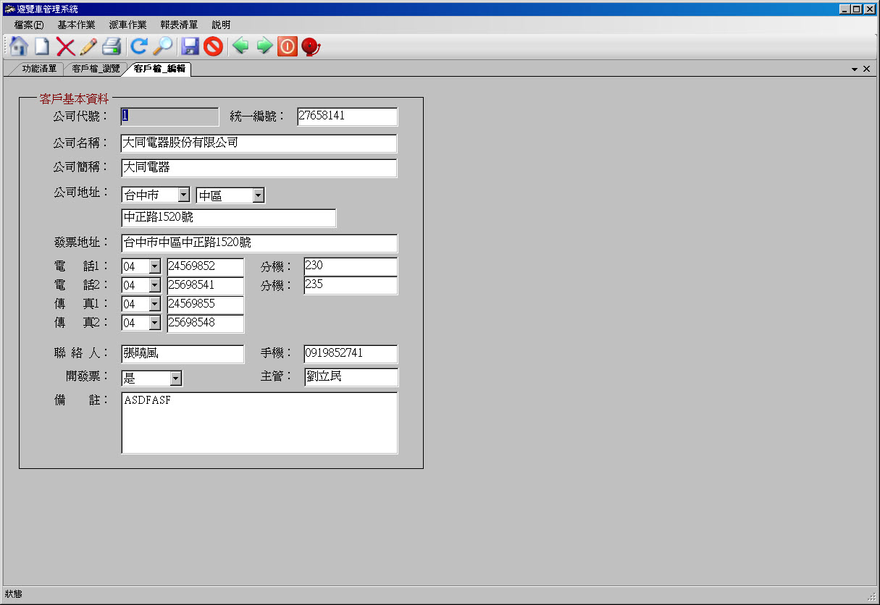Click the pencil edit icon
880x605 pixels.
click(x=88, y=47)
